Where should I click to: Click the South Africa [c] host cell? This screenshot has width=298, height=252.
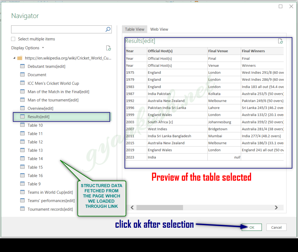[177, 122]
